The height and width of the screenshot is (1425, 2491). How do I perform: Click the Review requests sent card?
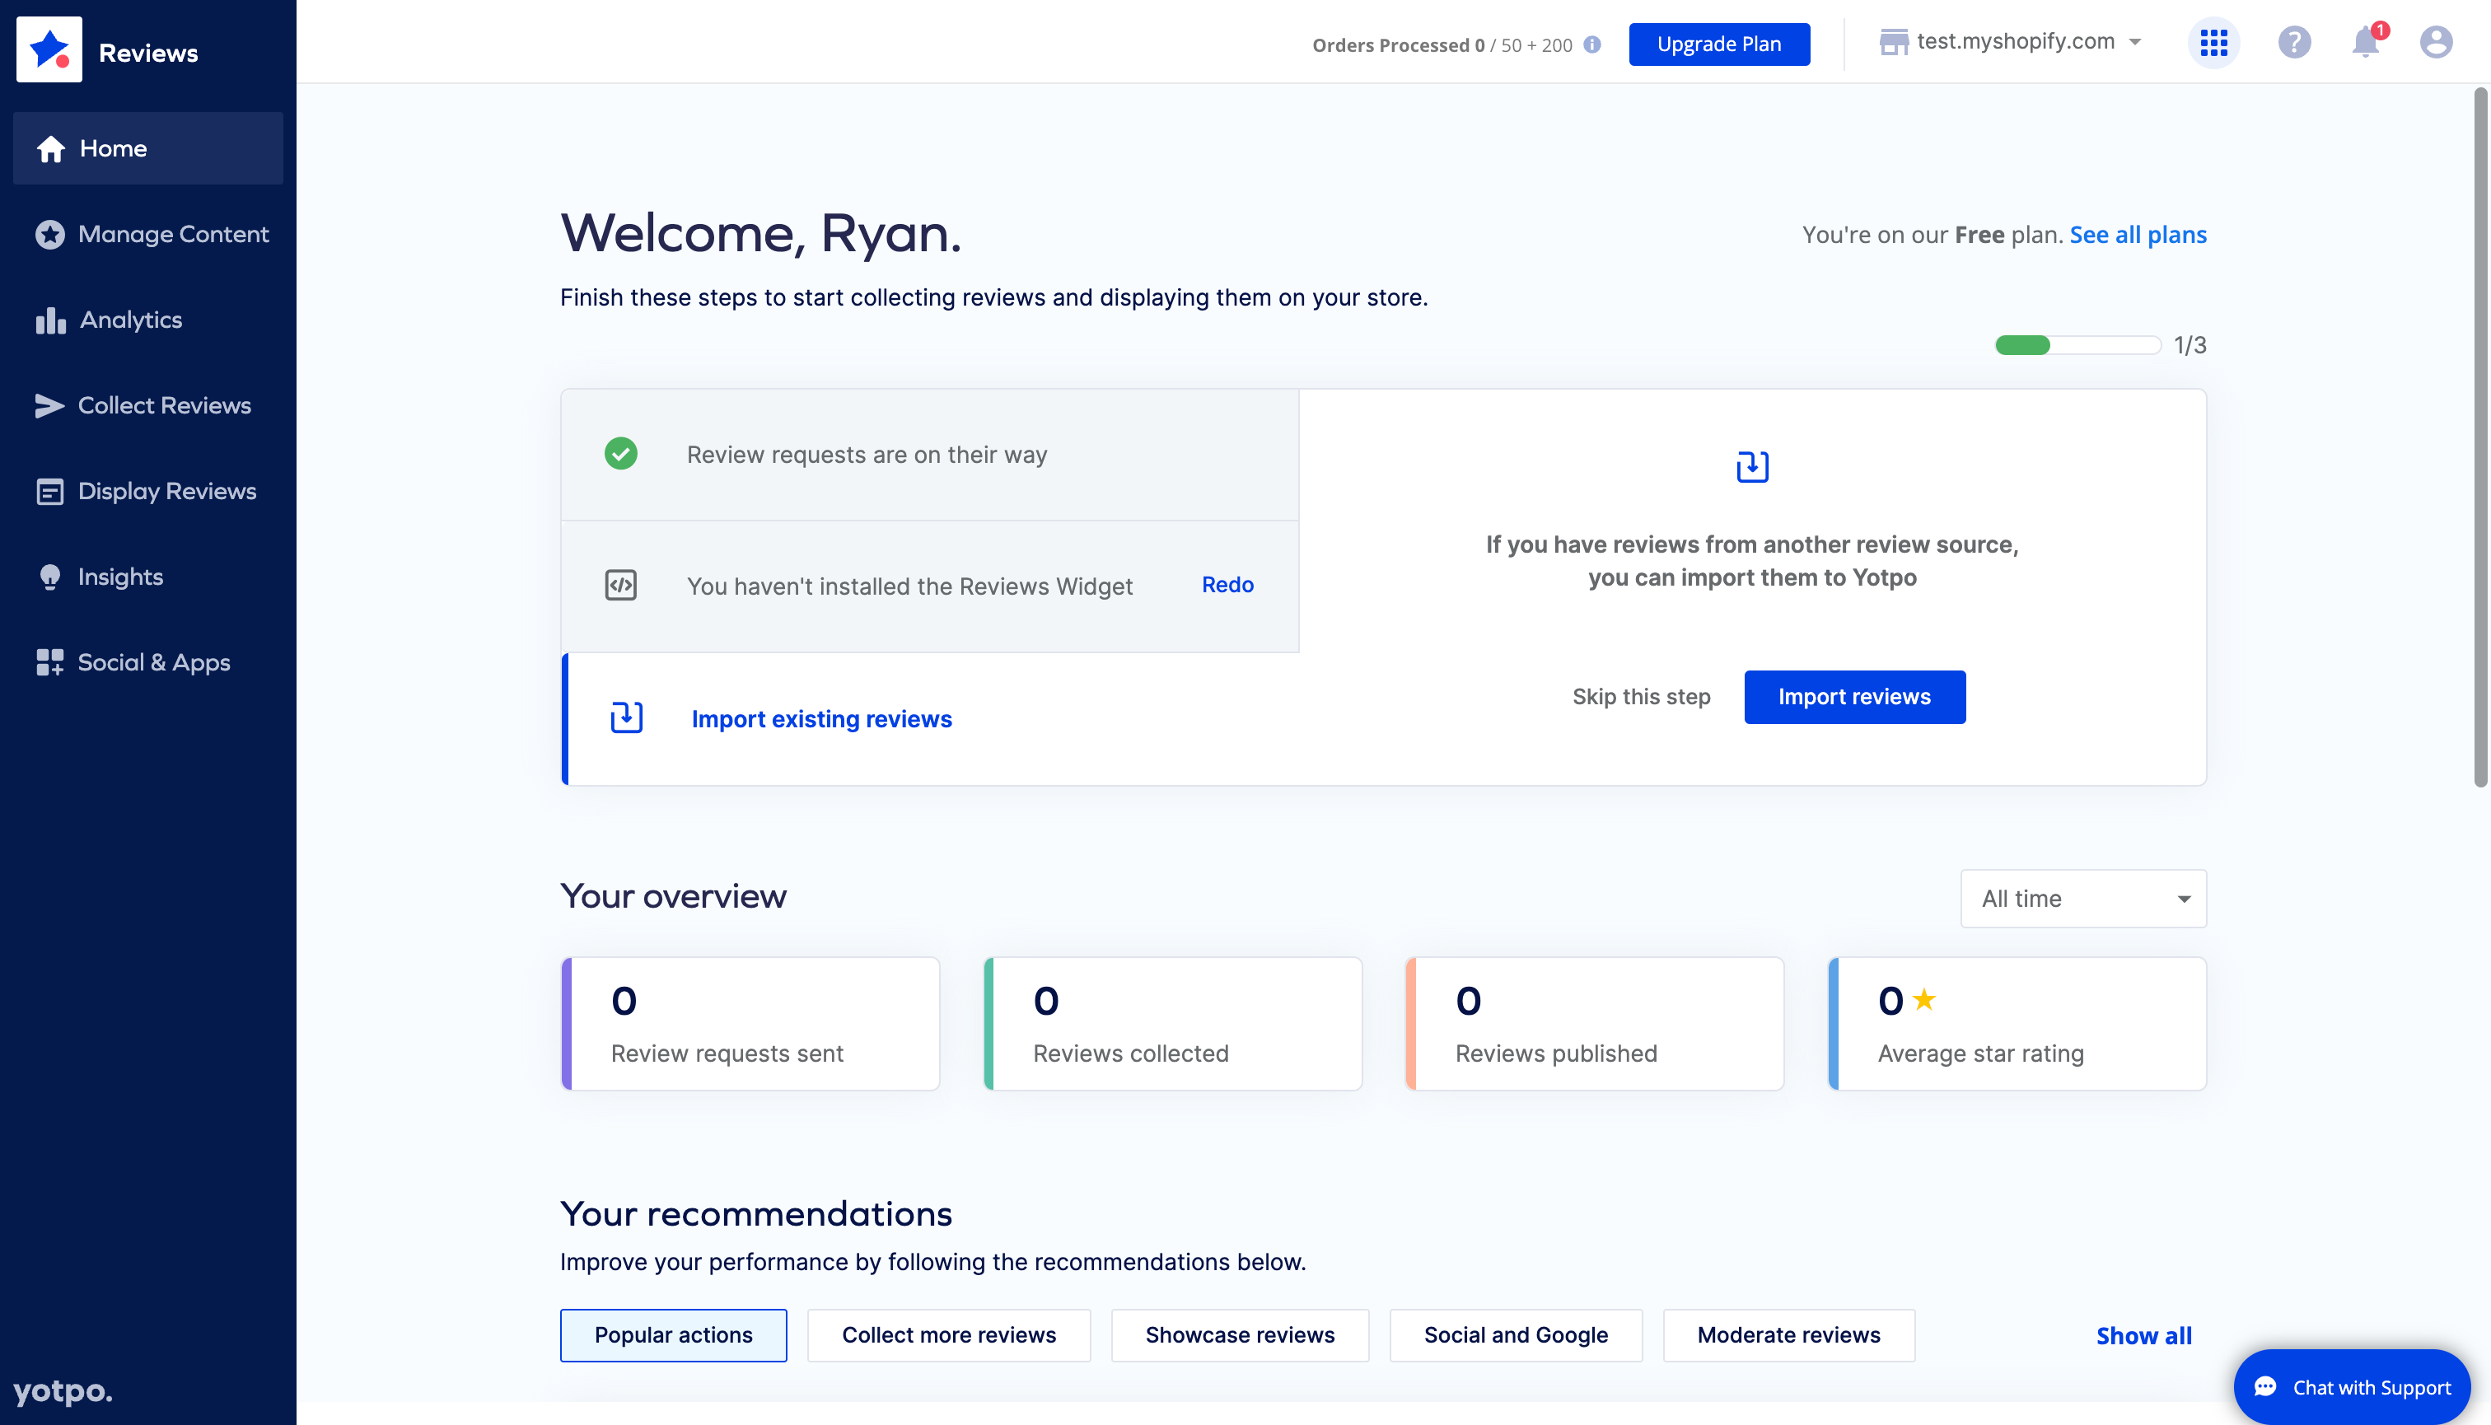750,1024
